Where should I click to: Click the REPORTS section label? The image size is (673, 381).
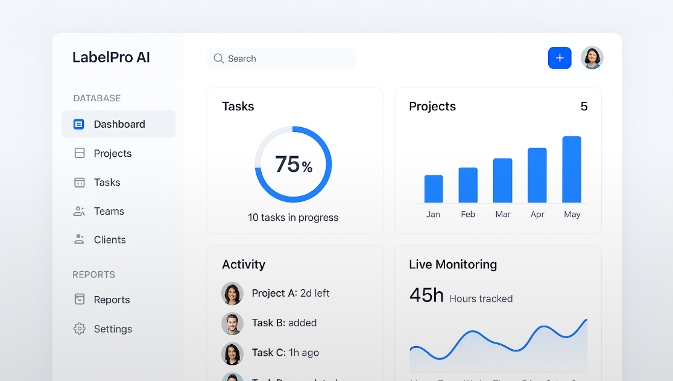93,274
